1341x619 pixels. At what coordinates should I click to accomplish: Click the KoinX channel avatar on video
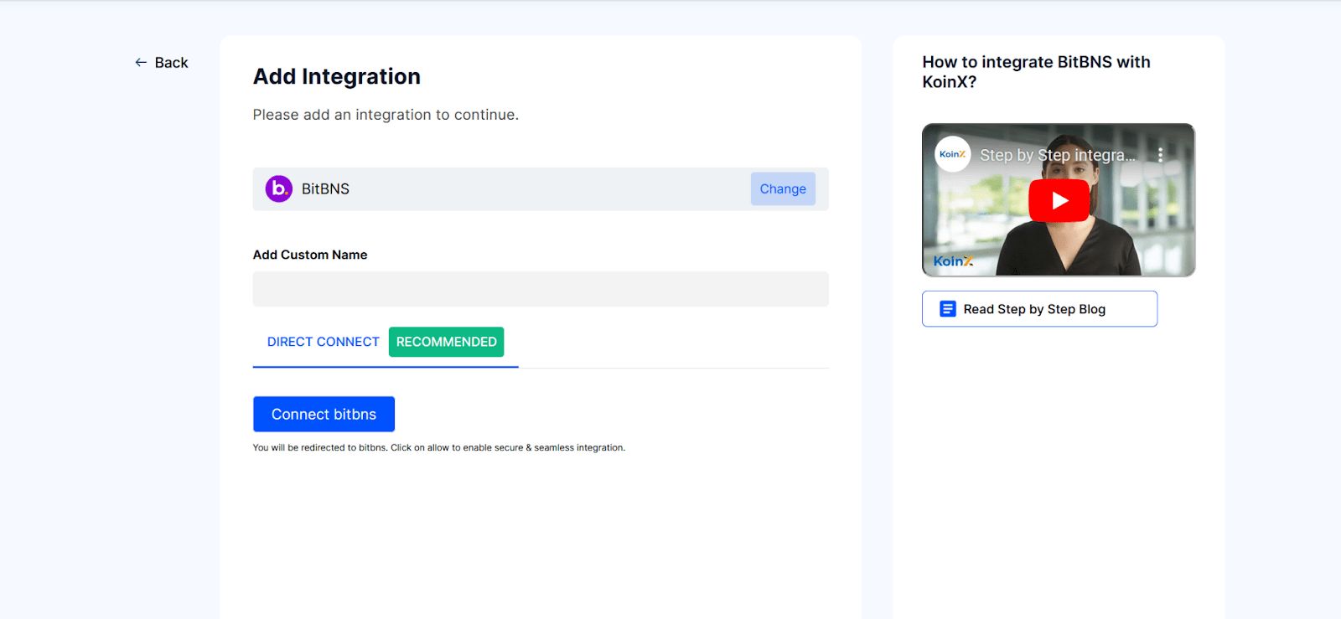[x=953, y=154]
